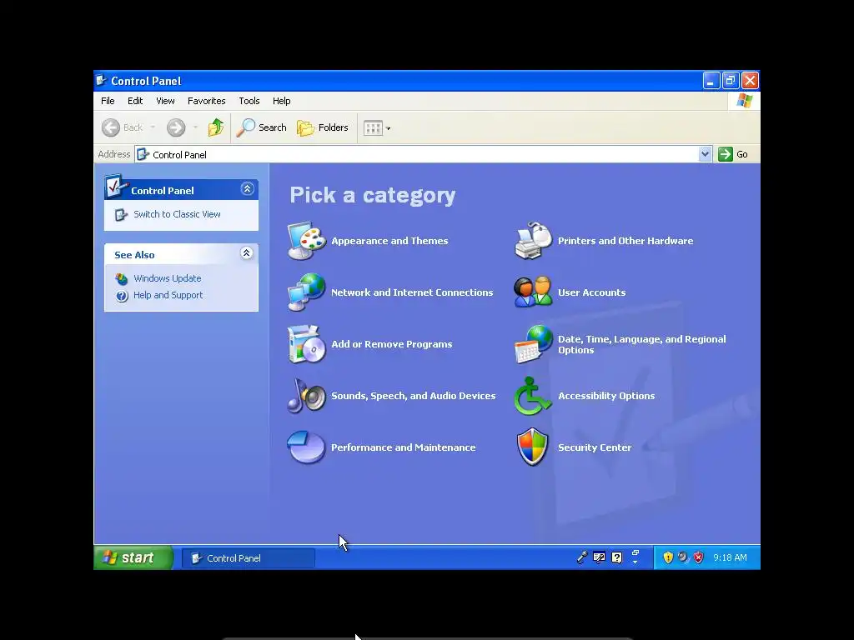This screenshot has width=854, height=640.
Task: Open the View menu
Action: point(165,101)
